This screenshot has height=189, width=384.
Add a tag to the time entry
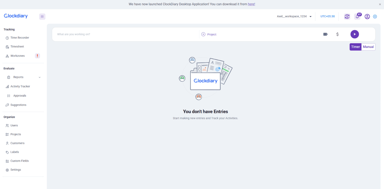325,34
